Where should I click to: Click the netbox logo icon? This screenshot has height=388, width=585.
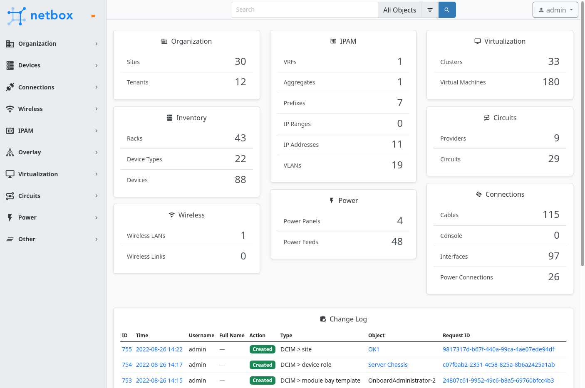16,16
